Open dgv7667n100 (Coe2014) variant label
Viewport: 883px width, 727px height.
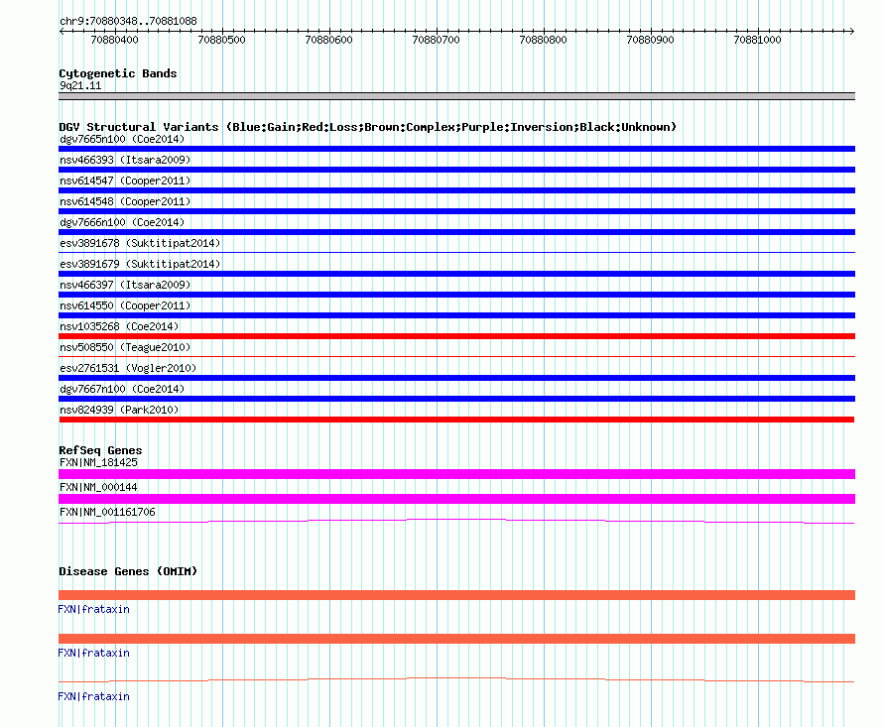122,389
